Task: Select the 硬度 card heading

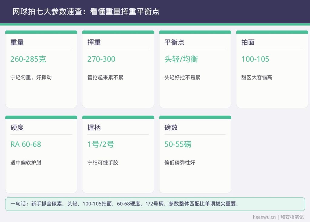Action: pos(17,128)
